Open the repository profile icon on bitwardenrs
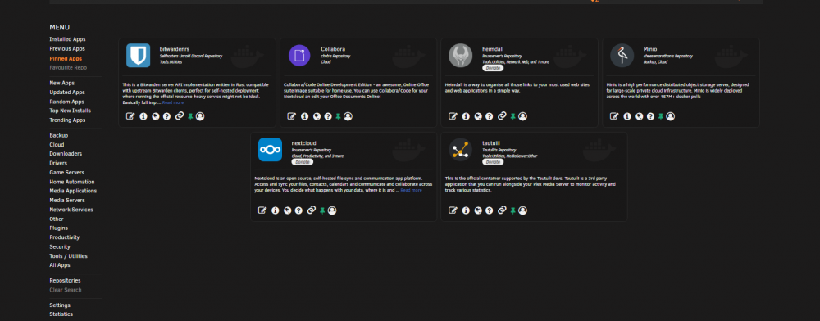The height and width of the screenshot is (321, 820). tap(200, 116)
